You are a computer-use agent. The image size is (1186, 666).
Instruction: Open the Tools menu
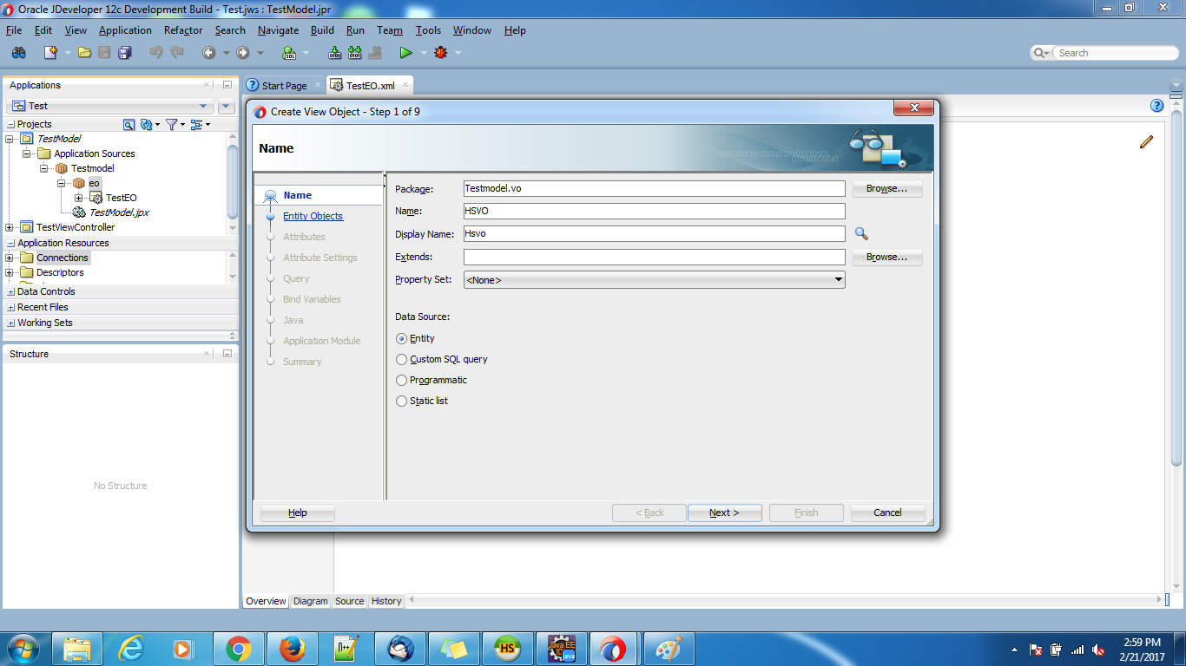[428, 29]
